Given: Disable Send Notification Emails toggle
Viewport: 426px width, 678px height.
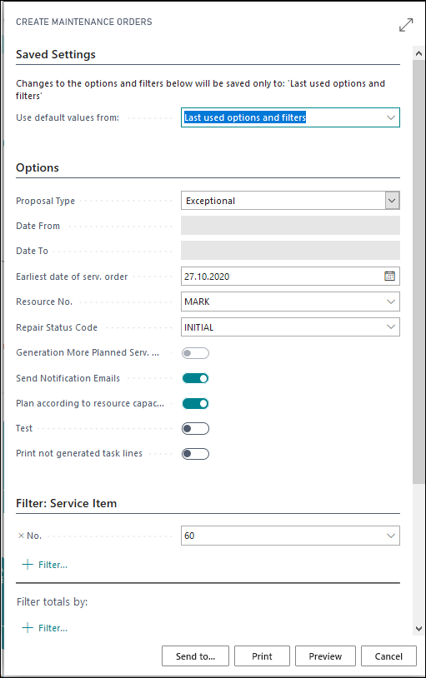Looking at the screenshot, I should tap(195, 378).
